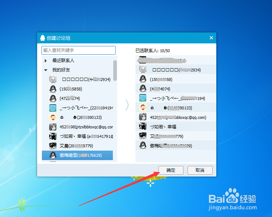The height and width of the screenshot is (217, 272).
Task: Click avatar of 艾晨 in selected contacts
Action: click(x=143, y=136)
